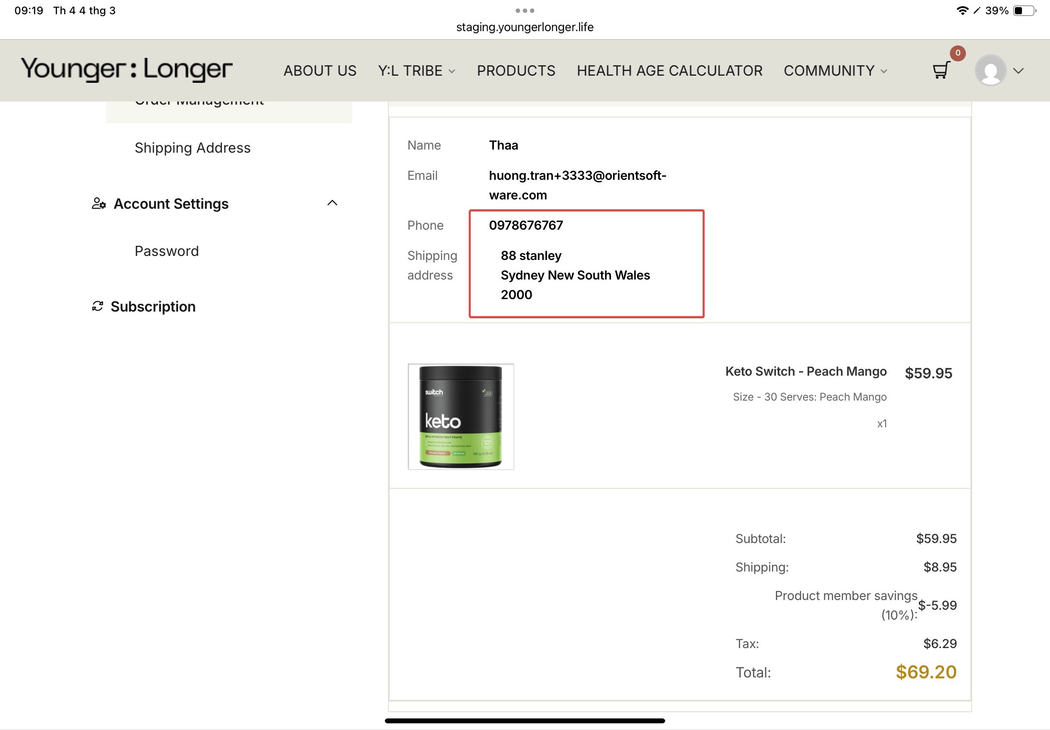Click the Younger:Longer logo
Viewport: 1050px width, 730px height.
(127, 69)
